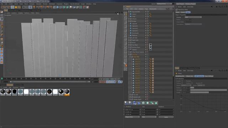Click Basic tab in Attribute Manager

(178, 12)
